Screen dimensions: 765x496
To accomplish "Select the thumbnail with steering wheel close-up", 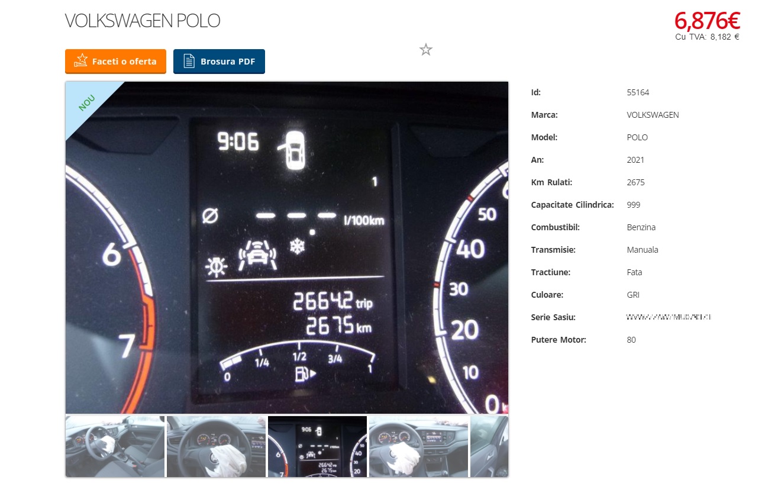I will click(x=216, y=446).
